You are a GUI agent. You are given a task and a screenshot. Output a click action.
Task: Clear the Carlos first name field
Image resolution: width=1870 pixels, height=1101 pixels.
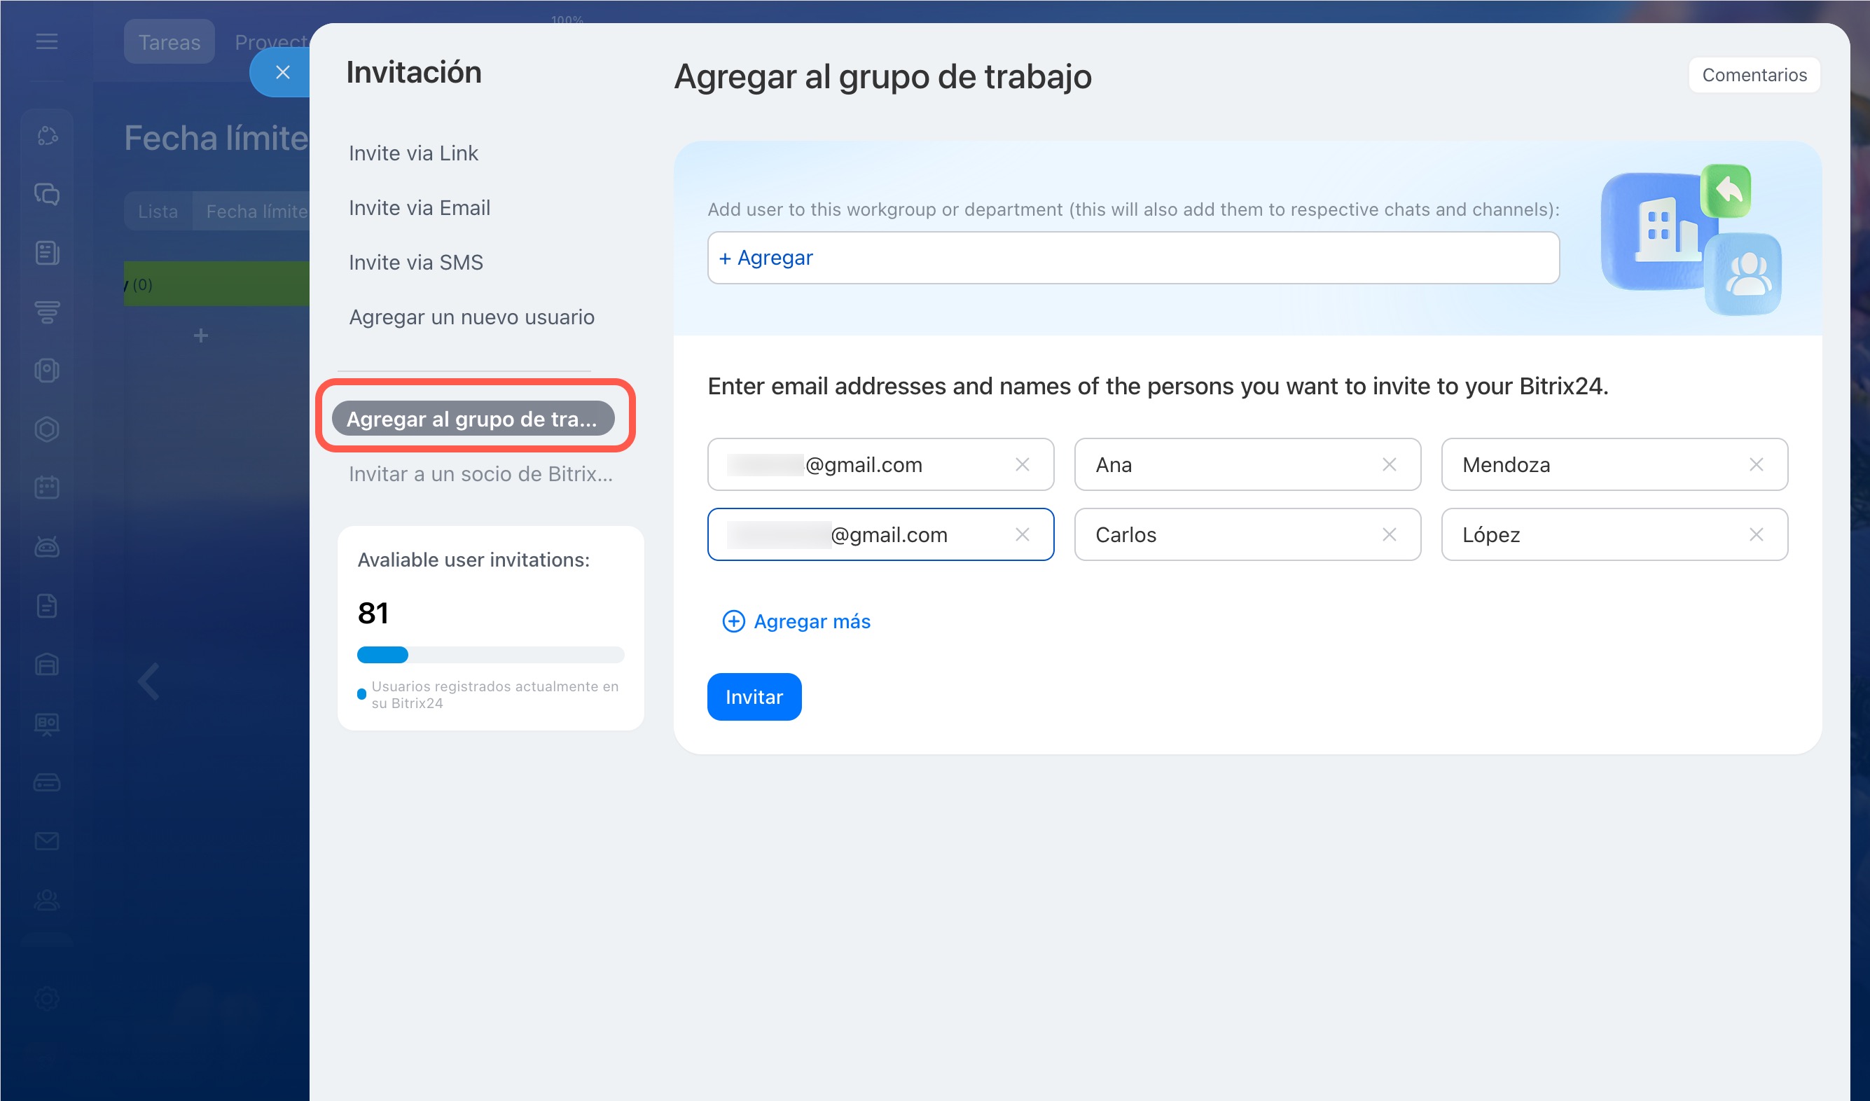[1389, 534]
